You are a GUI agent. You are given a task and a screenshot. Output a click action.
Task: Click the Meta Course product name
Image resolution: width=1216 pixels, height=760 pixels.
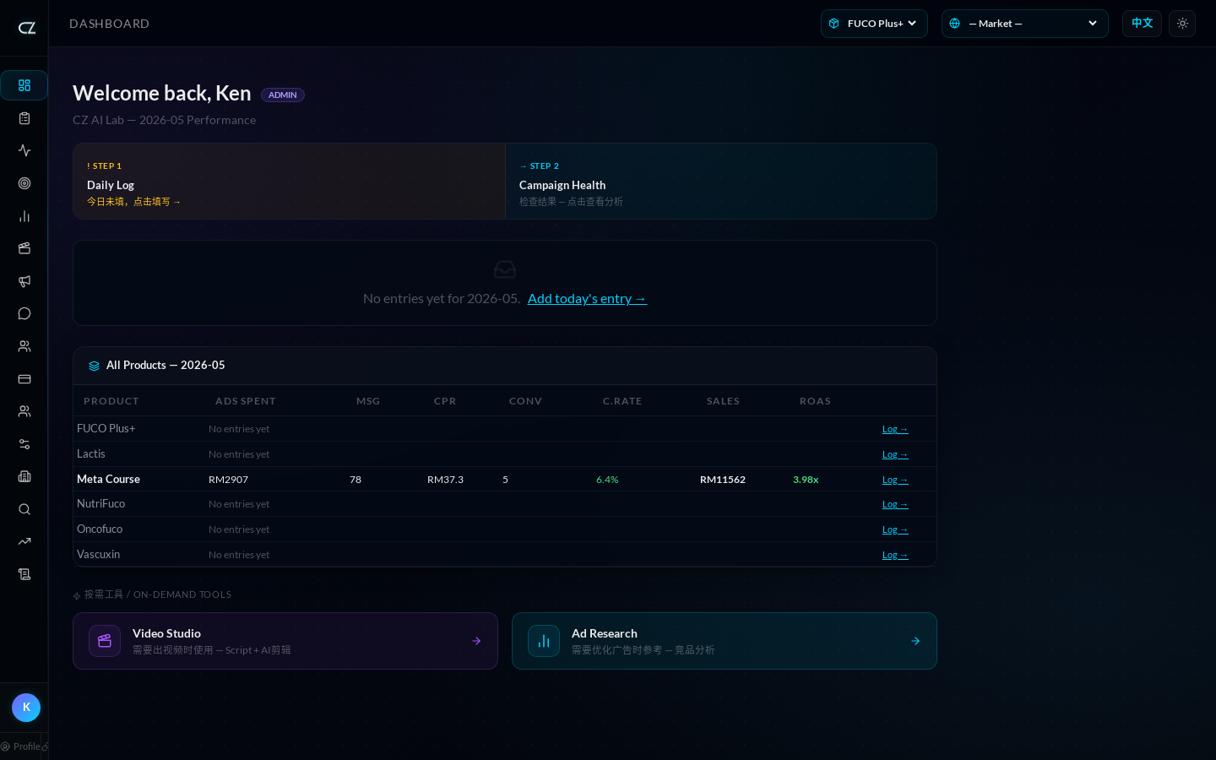(x=108, y=479)
